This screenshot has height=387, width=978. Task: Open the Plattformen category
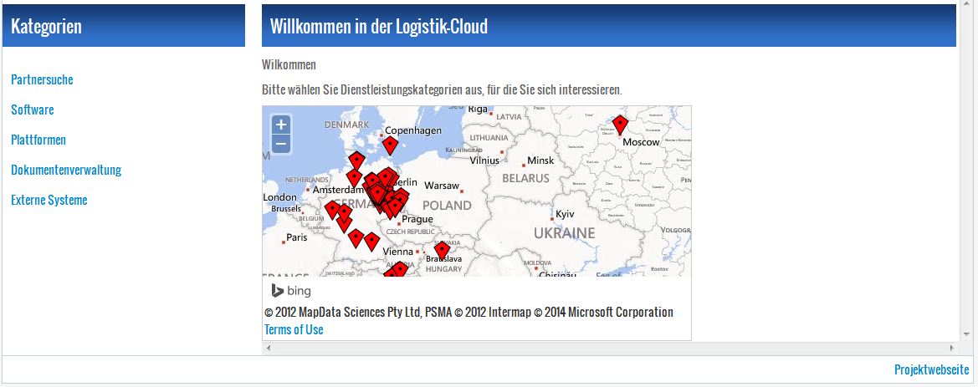click(x=38, y=140)
